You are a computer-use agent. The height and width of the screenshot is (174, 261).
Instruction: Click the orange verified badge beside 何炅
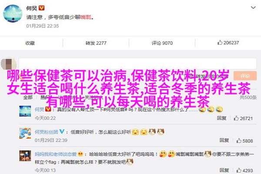coord(42,8)
